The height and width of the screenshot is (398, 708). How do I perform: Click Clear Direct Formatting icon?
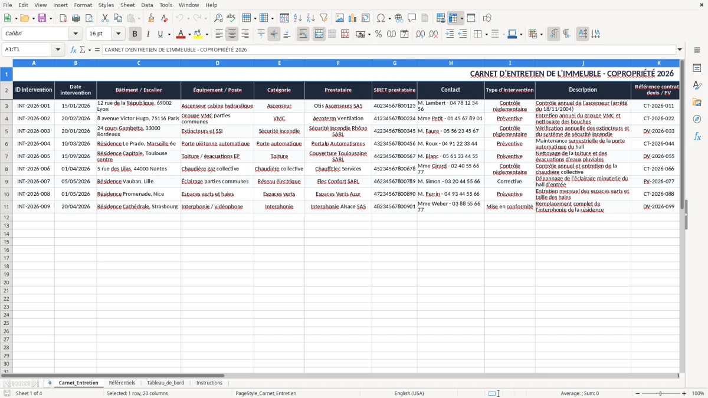164,18
